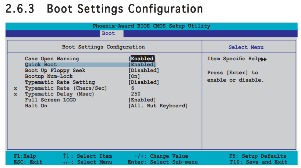Image resolution: width=301 pixels, height=168 pixels.
Task: Click the Boot Settings Configuration panel title
Action: [103, 47]
